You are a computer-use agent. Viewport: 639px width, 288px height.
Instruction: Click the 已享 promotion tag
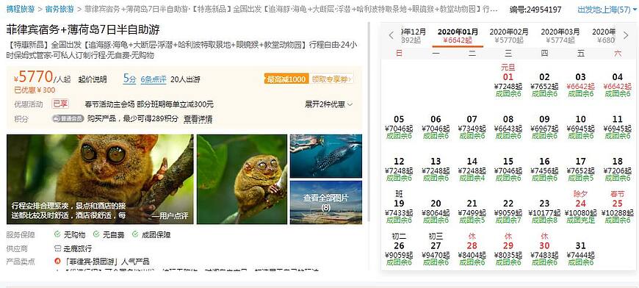60,104
